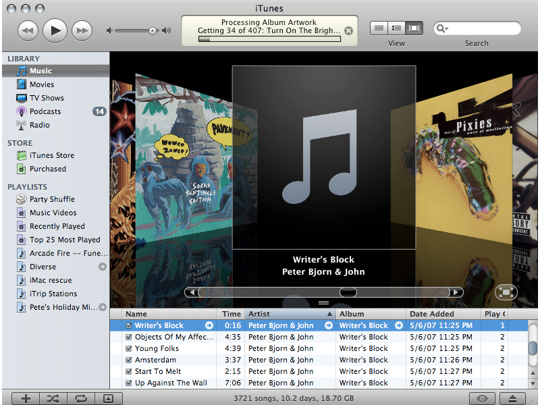This screenshot has width=540, height=405.
Task: Uncheck the song Young Folks
Action: [129, 348]
